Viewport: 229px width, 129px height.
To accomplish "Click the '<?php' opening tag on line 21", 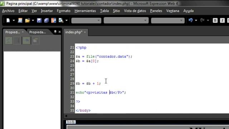I will tap(81, 48).
